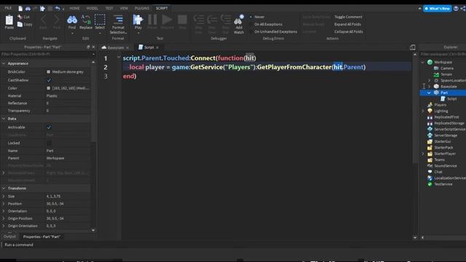The image size is (466, 262).
Task: Click Expand All Folds
Action: pos(347,24)
